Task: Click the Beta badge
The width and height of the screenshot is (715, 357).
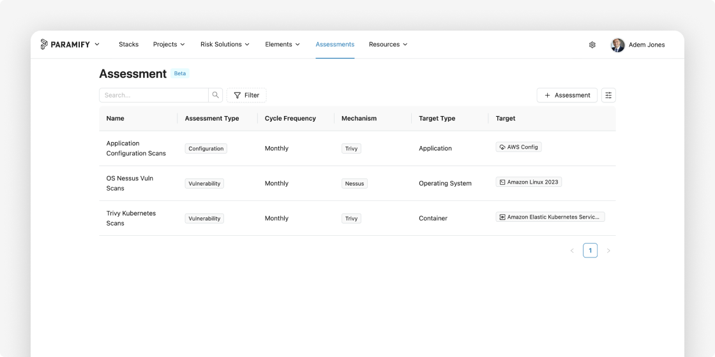Action: [180, 73]
